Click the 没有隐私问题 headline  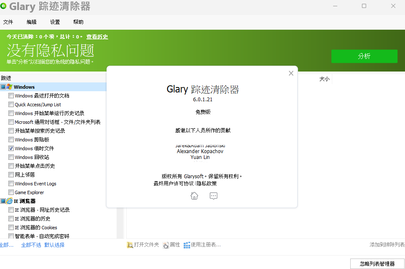[x=51, y=50]
